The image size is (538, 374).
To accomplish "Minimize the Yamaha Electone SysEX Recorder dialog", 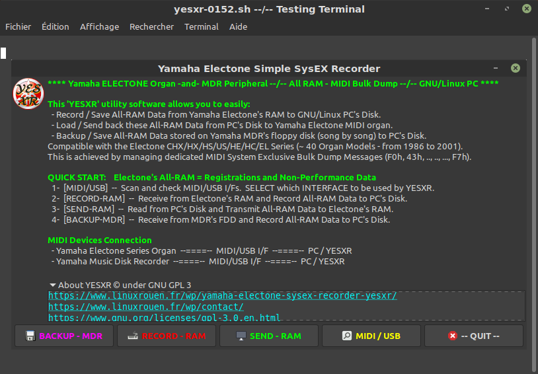I will coord(496,68).
